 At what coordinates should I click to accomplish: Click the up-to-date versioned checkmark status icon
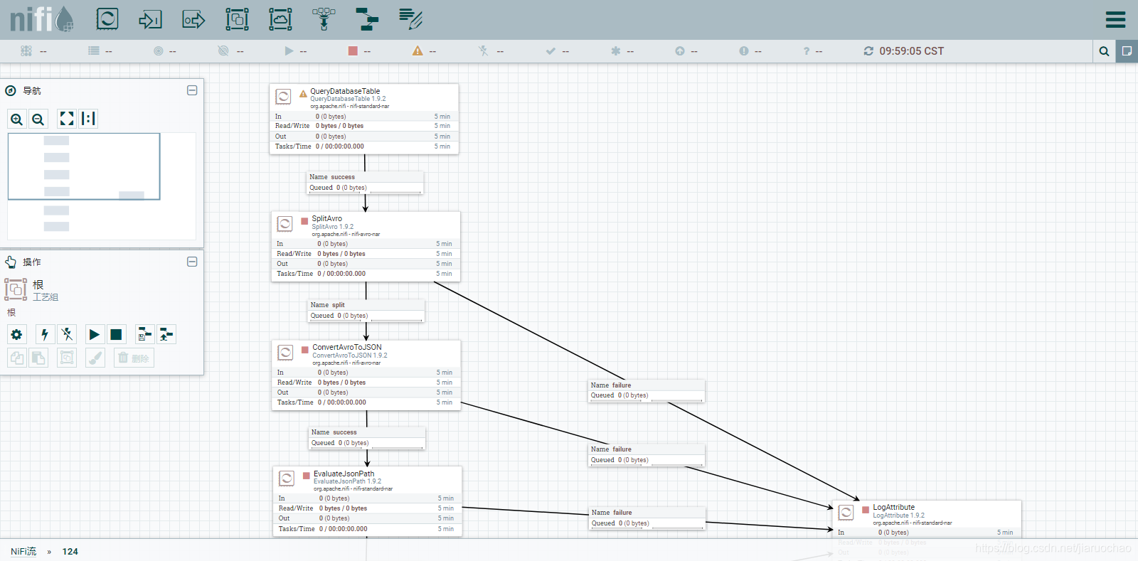pos(551,51)
